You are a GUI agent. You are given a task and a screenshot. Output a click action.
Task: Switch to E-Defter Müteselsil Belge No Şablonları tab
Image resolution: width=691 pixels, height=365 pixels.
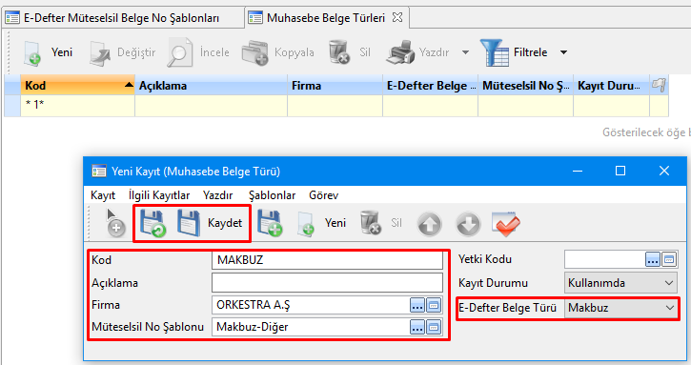click(x=123, y=18)
